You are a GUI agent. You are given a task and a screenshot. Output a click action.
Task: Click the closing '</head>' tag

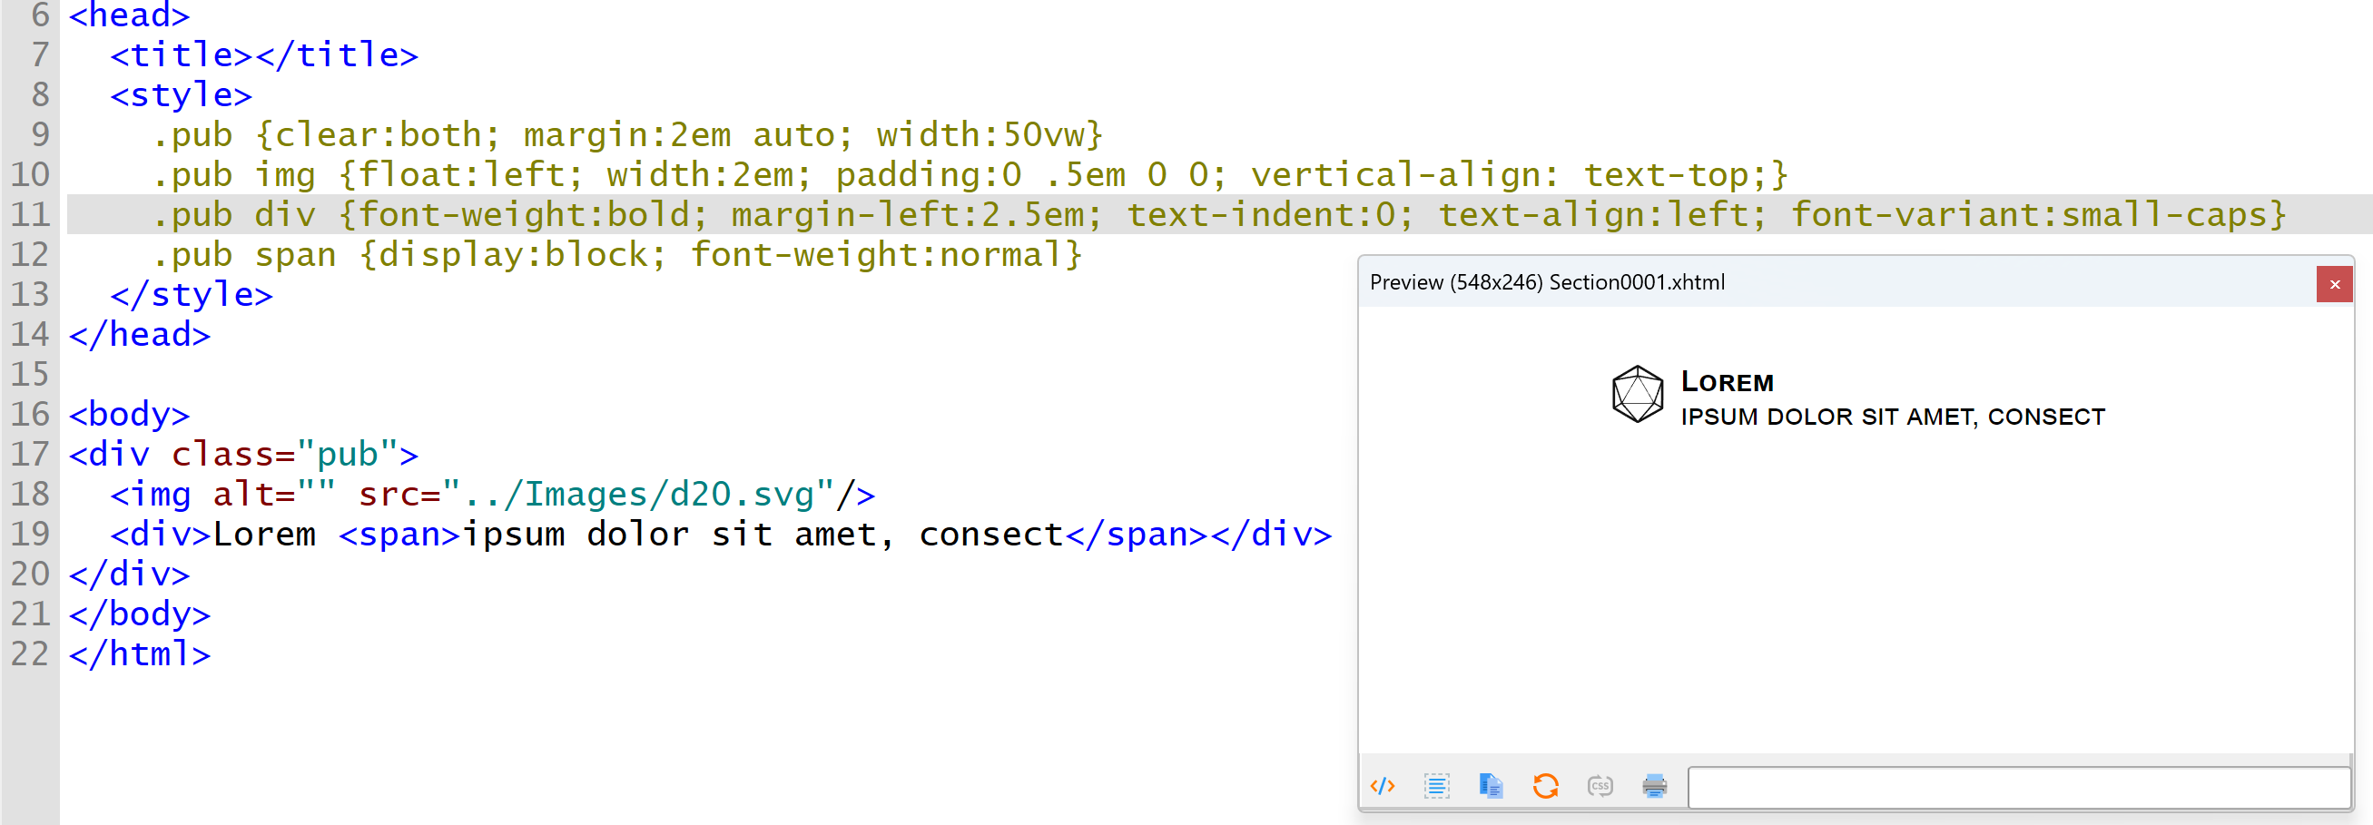tap(140, 334)
